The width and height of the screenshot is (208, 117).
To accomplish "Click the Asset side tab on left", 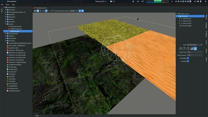I will pyautogui.click(x=2, y=10).
